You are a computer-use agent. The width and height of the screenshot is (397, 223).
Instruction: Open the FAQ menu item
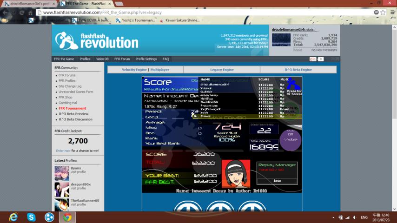pos(166,59)
